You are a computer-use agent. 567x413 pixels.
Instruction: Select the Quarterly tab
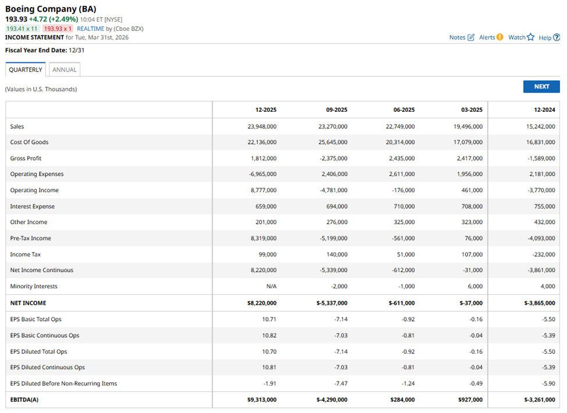pyautogui.click(x=26, y=70)
